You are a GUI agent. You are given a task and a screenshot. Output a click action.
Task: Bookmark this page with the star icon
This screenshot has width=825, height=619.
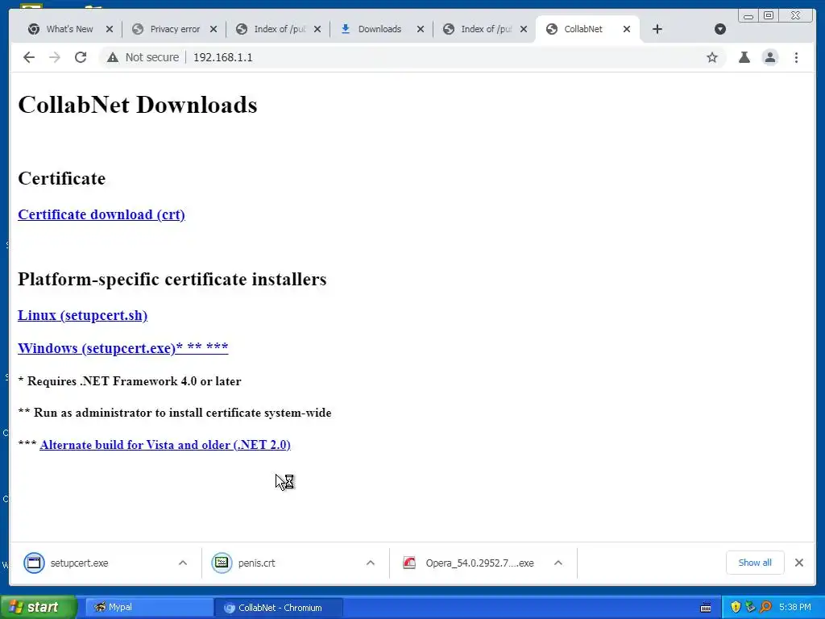coord(712,57)
